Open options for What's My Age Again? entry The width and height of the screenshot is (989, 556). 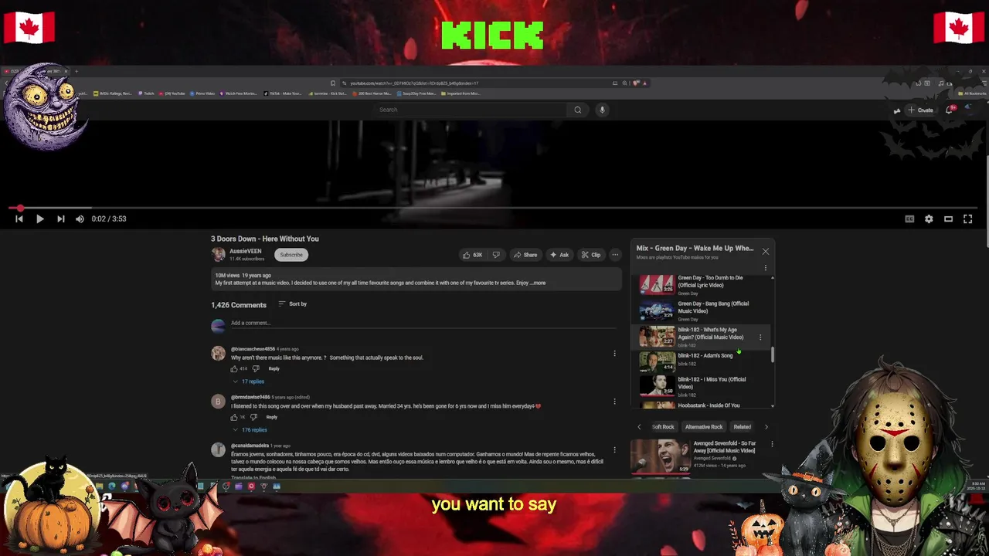pyautogui.click(x=760, y=337)
